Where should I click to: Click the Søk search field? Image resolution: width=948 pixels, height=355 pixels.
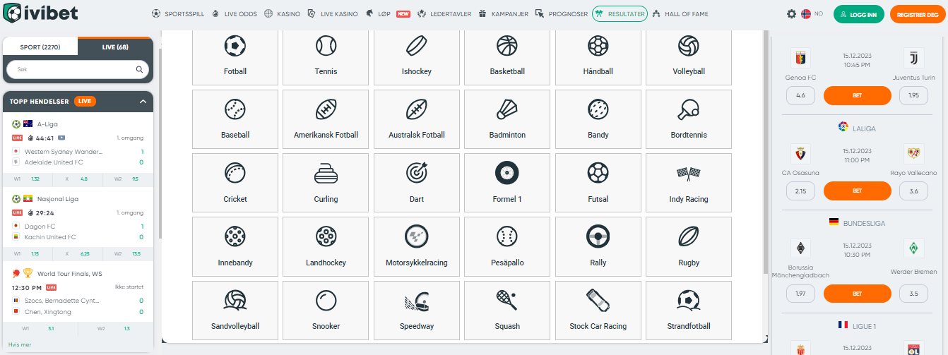(x=78, y=70)
